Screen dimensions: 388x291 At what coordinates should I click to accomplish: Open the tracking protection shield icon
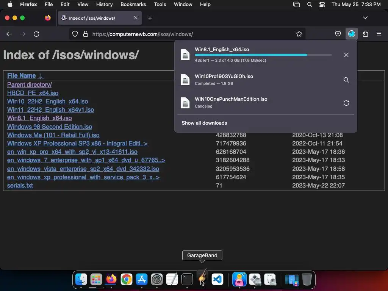click(75, 34)
